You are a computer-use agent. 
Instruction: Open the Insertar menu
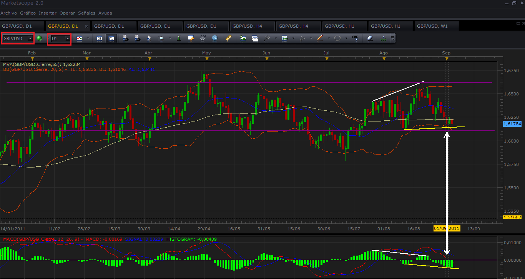pos(48,13)
